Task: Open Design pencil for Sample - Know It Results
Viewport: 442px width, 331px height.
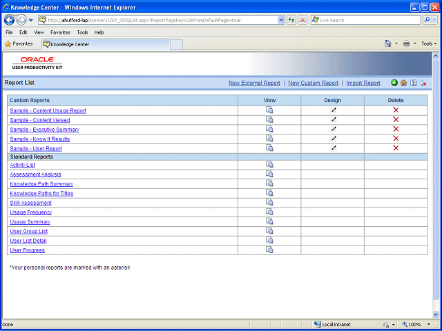Action: 334,139
